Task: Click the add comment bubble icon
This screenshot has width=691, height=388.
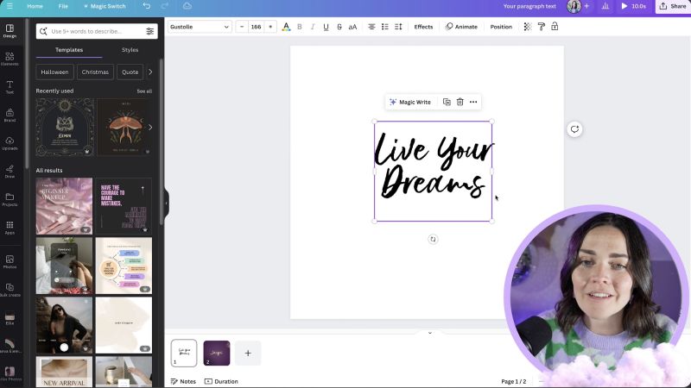Action: 574,128
